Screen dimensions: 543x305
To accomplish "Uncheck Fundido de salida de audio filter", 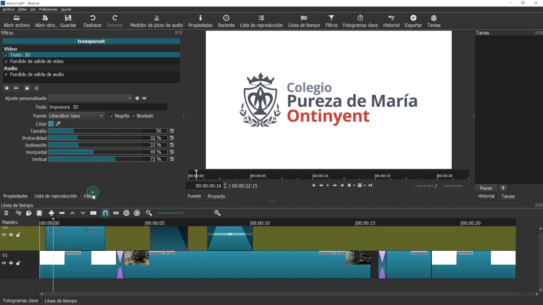I will 6,75.
